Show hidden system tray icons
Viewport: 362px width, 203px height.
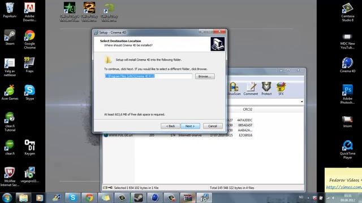click(308, 198)
